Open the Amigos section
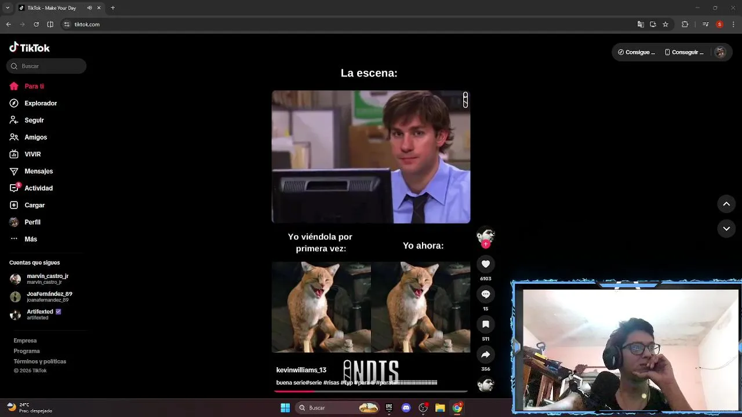This screenshot has height=417, width=742. [x=28, y=137]
